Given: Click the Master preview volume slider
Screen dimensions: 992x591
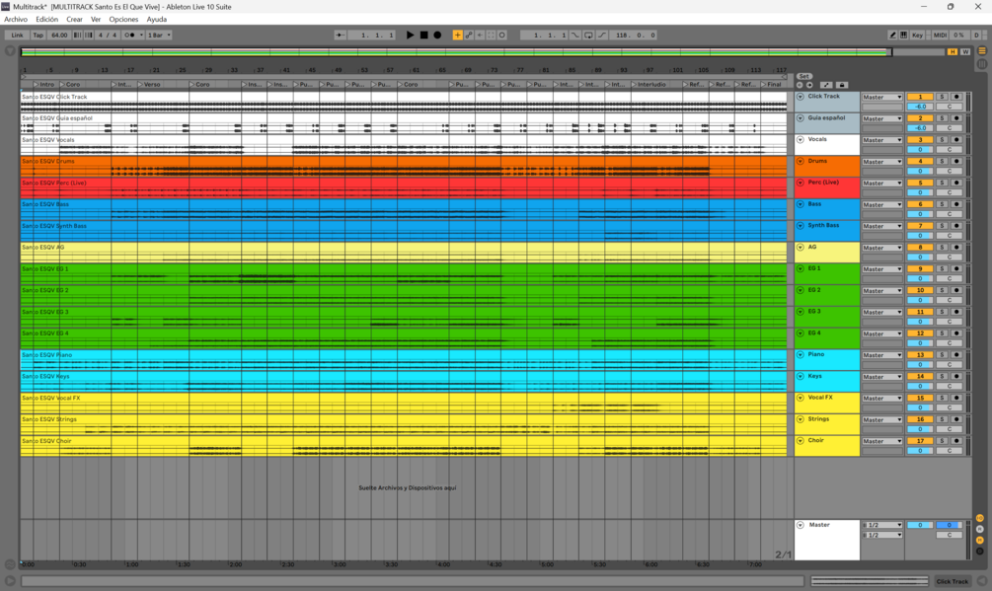Looking at the screenshot, I should click(x=949, y=525).
